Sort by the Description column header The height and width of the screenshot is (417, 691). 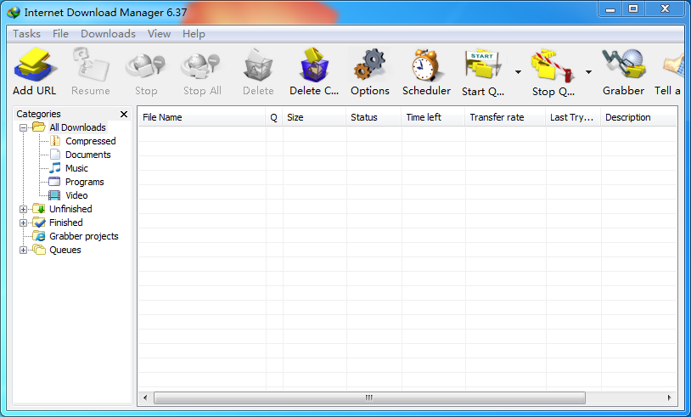click(x=638, y=117)
